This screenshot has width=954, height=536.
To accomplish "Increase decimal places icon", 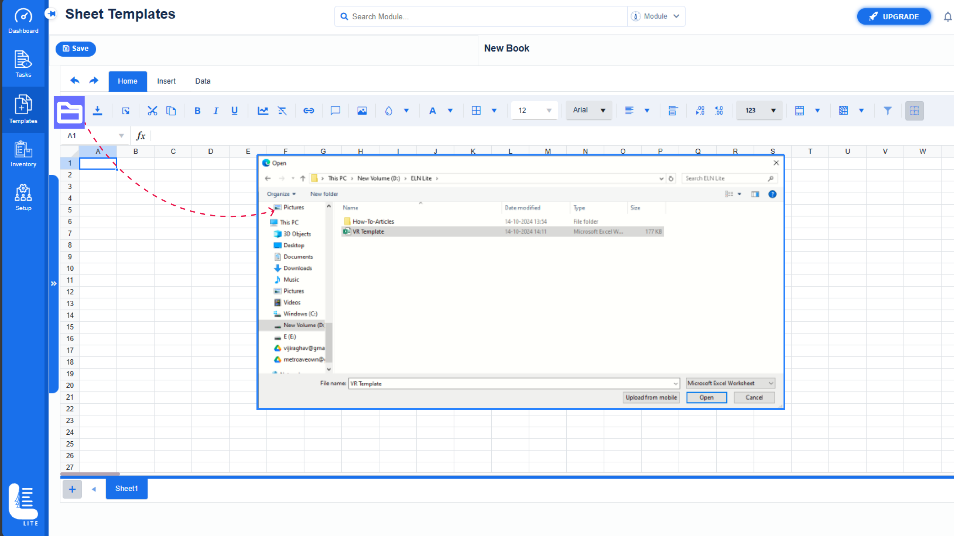I will click(700, 111).
